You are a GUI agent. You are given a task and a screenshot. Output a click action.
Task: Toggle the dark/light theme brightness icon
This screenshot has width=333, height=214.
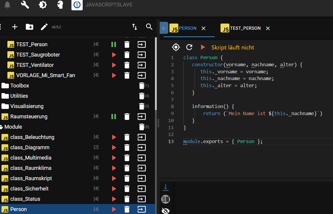[43, 5]
